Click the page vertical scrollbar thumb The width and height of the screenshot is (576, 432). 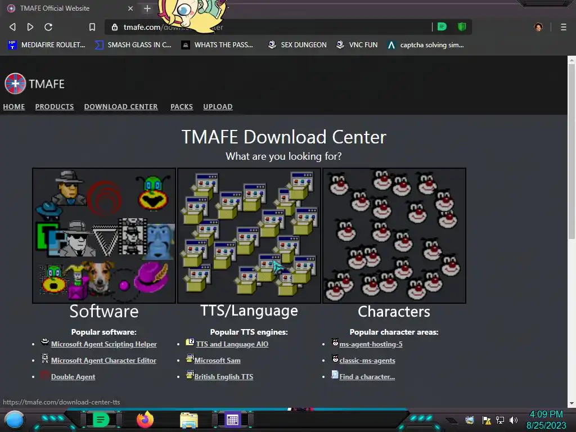[x=571, y=151]
